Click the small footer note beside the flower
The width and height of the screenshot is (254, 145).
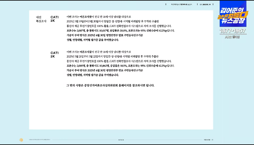[40, 140]
